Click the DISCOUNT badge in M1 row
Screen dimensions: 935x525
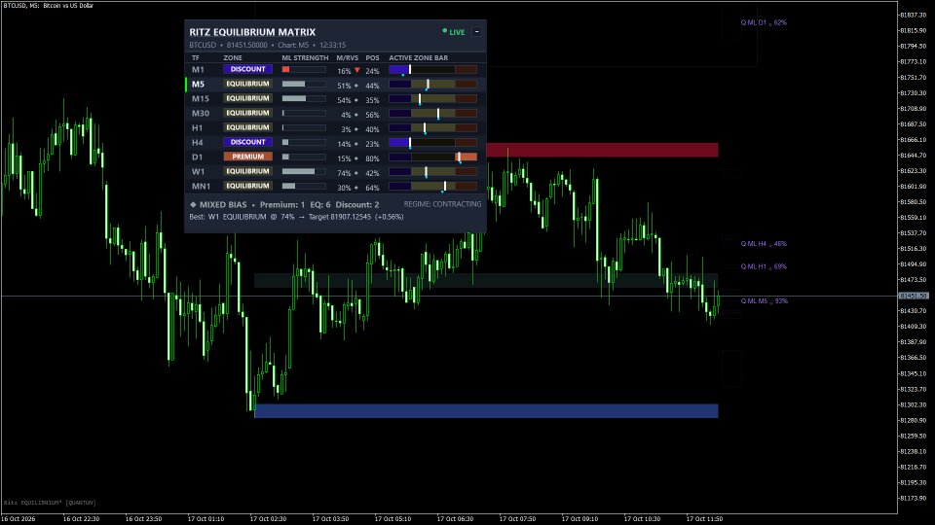[x=248, y=69]
